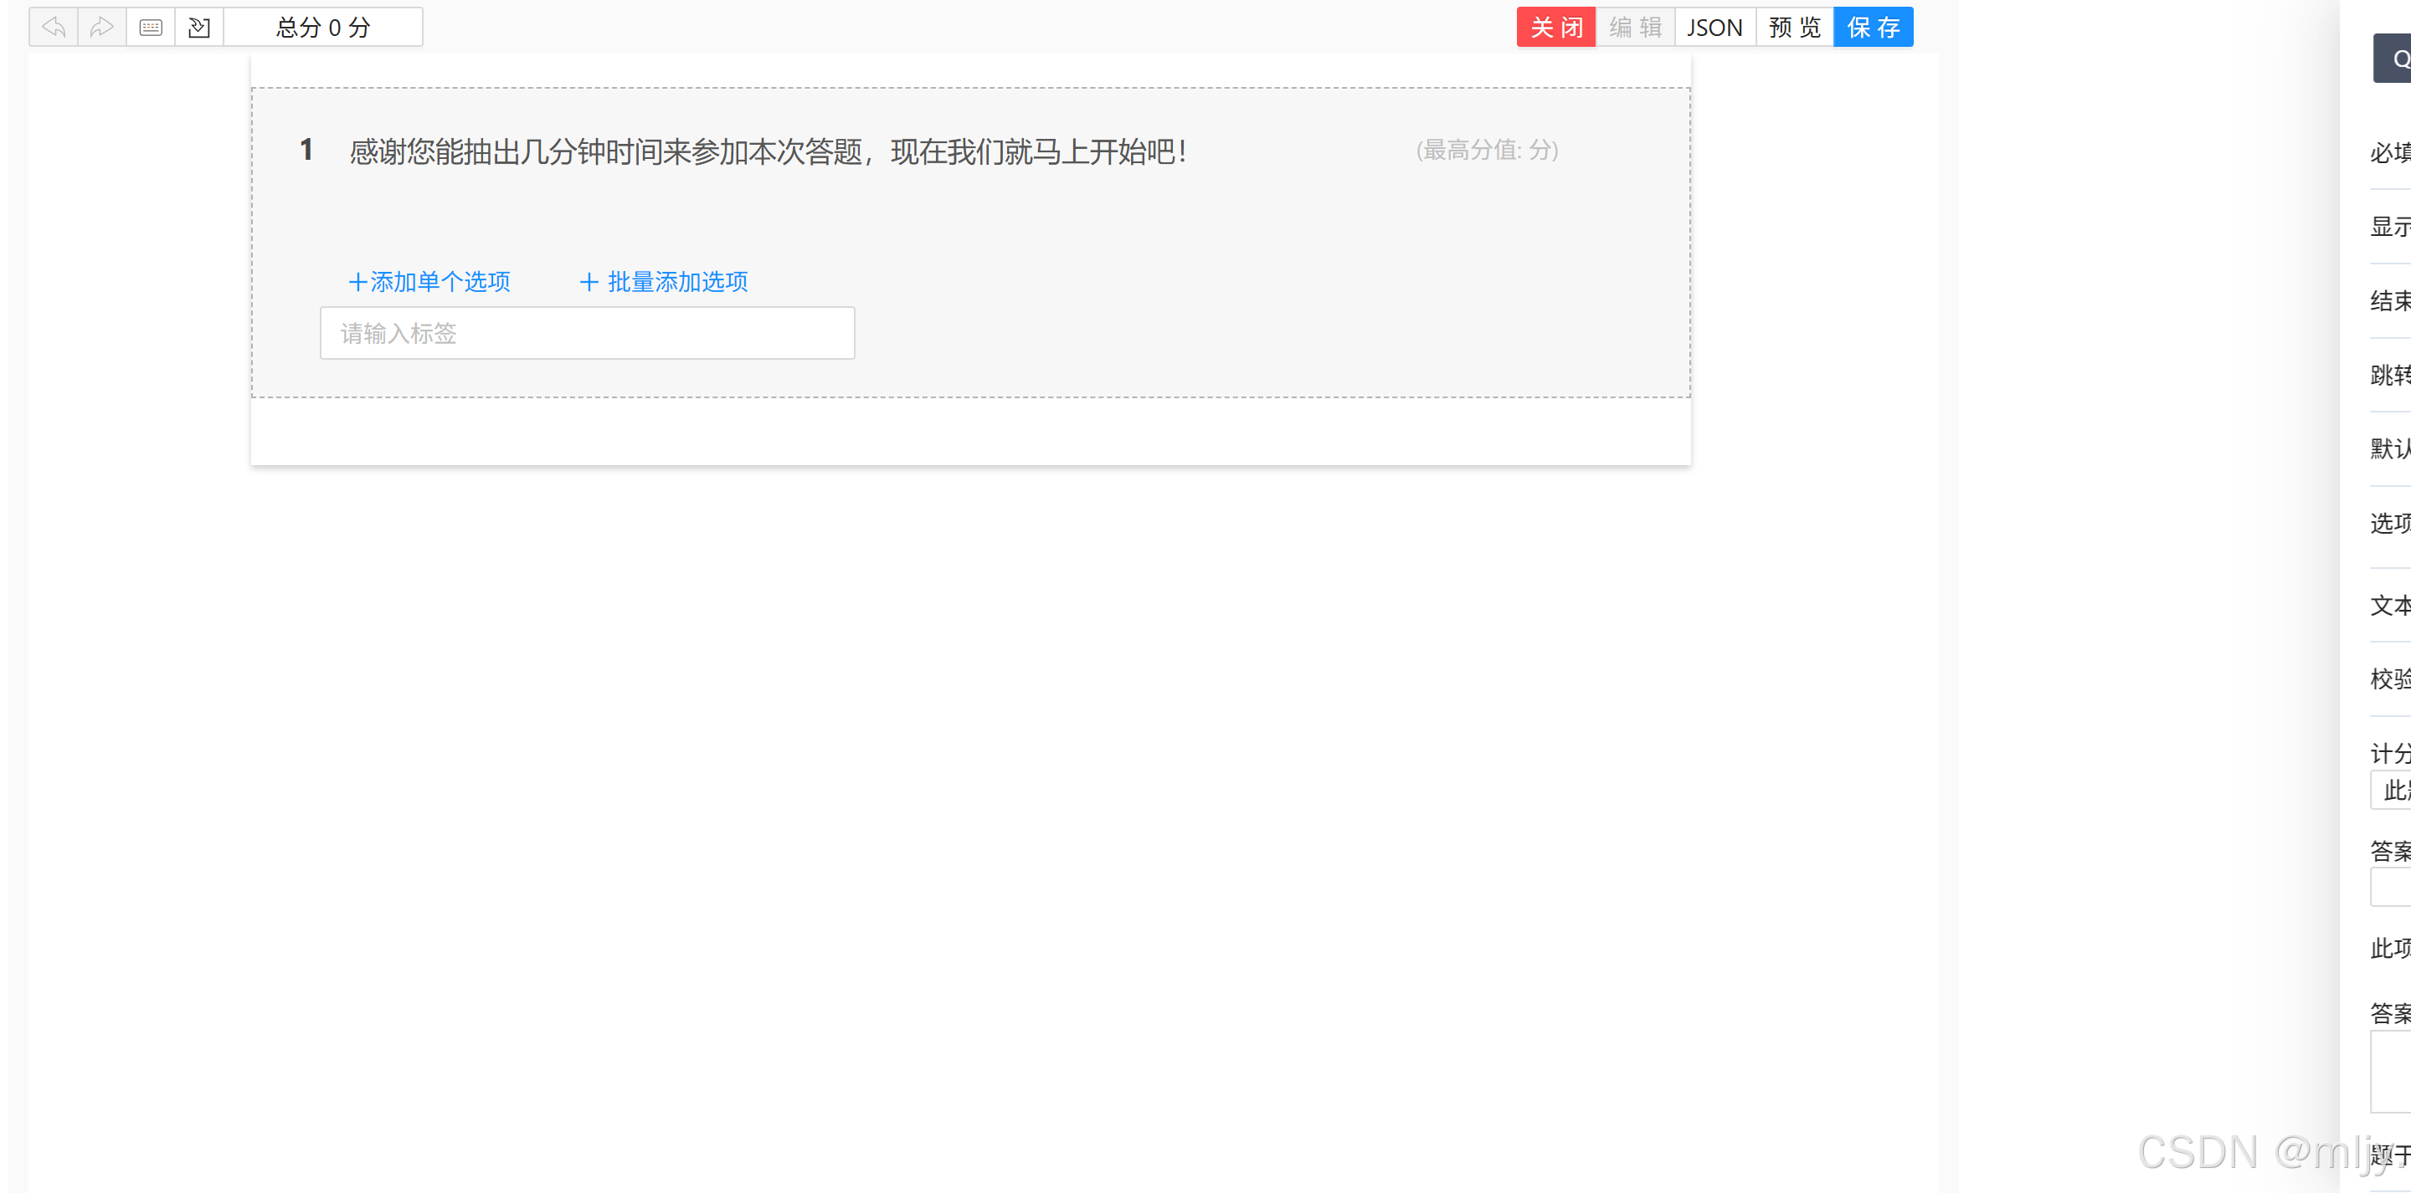Click the dark Q button in right panel
Image resolution: width=2411 pixels, height=1193 pixels.
click(2394, 59)
